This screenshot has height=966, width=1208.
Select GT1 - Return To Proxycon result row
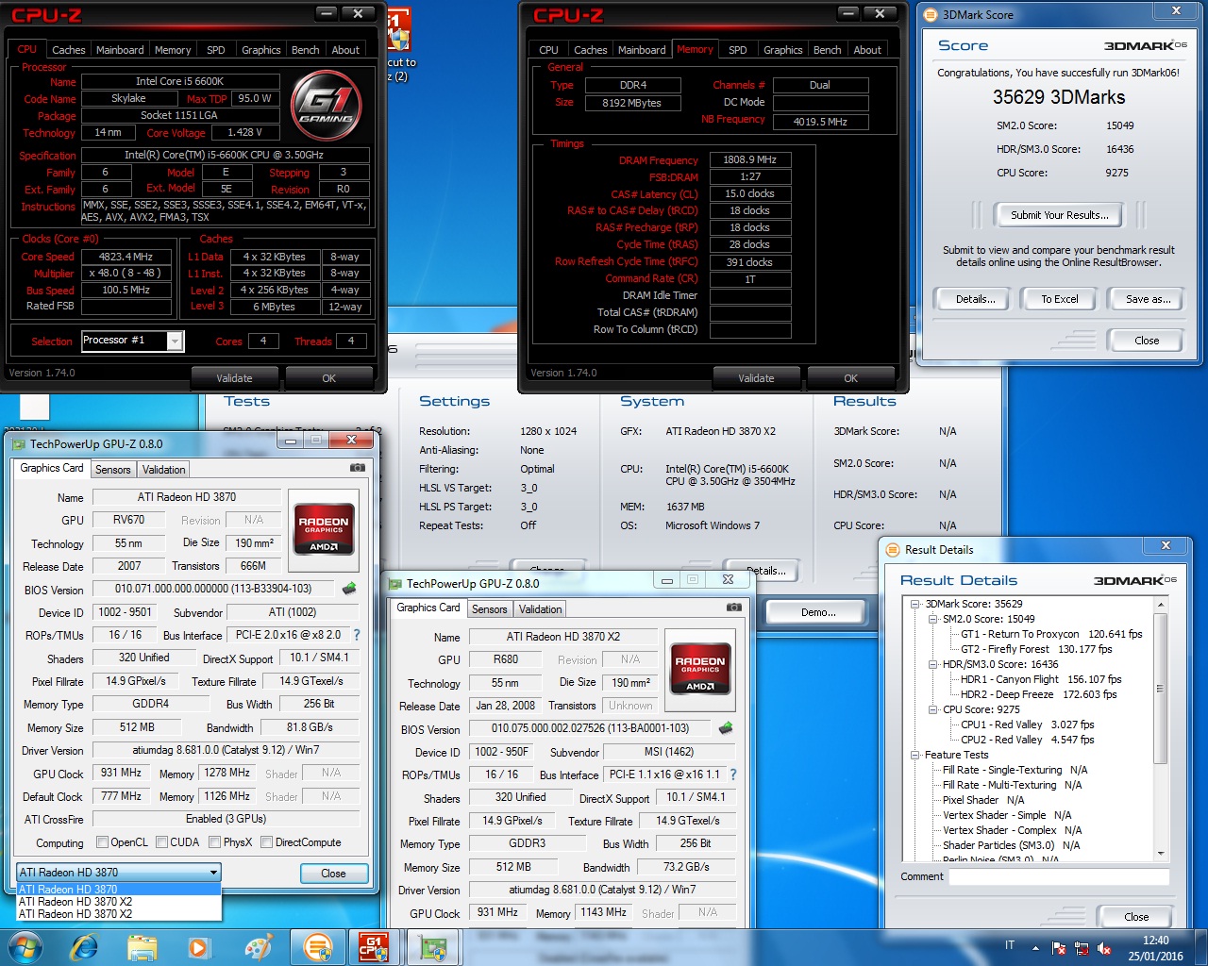tap(1051, 634)
